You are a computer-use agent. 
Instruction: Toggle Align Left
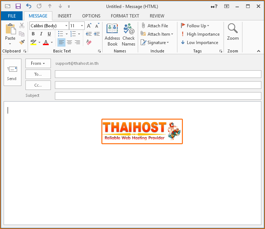point(61,42)
